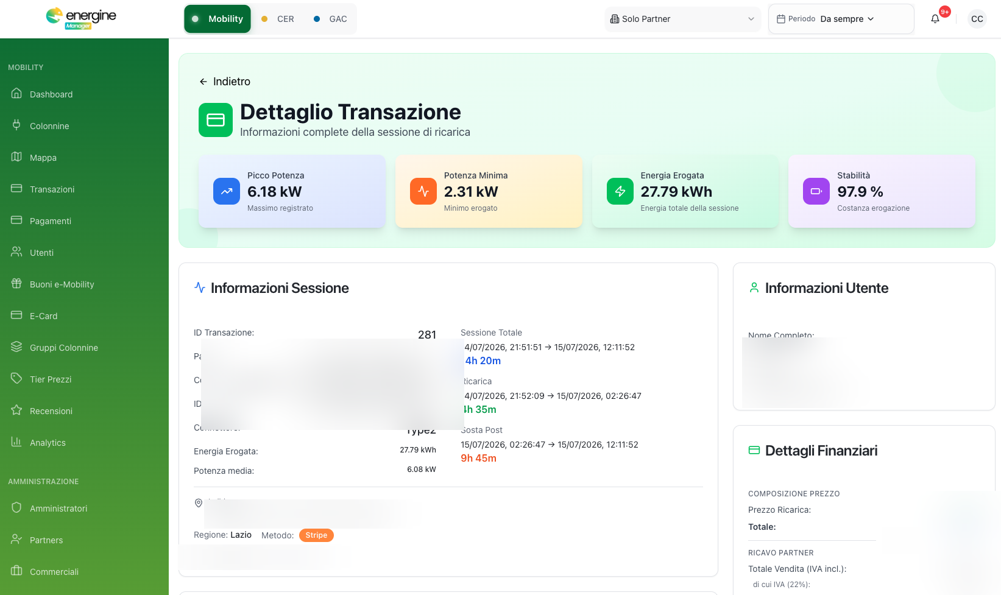The height and width of the screenshot is (595, 1001).
Task: Click the Recensioni star icon
Action: click(16, 410)
